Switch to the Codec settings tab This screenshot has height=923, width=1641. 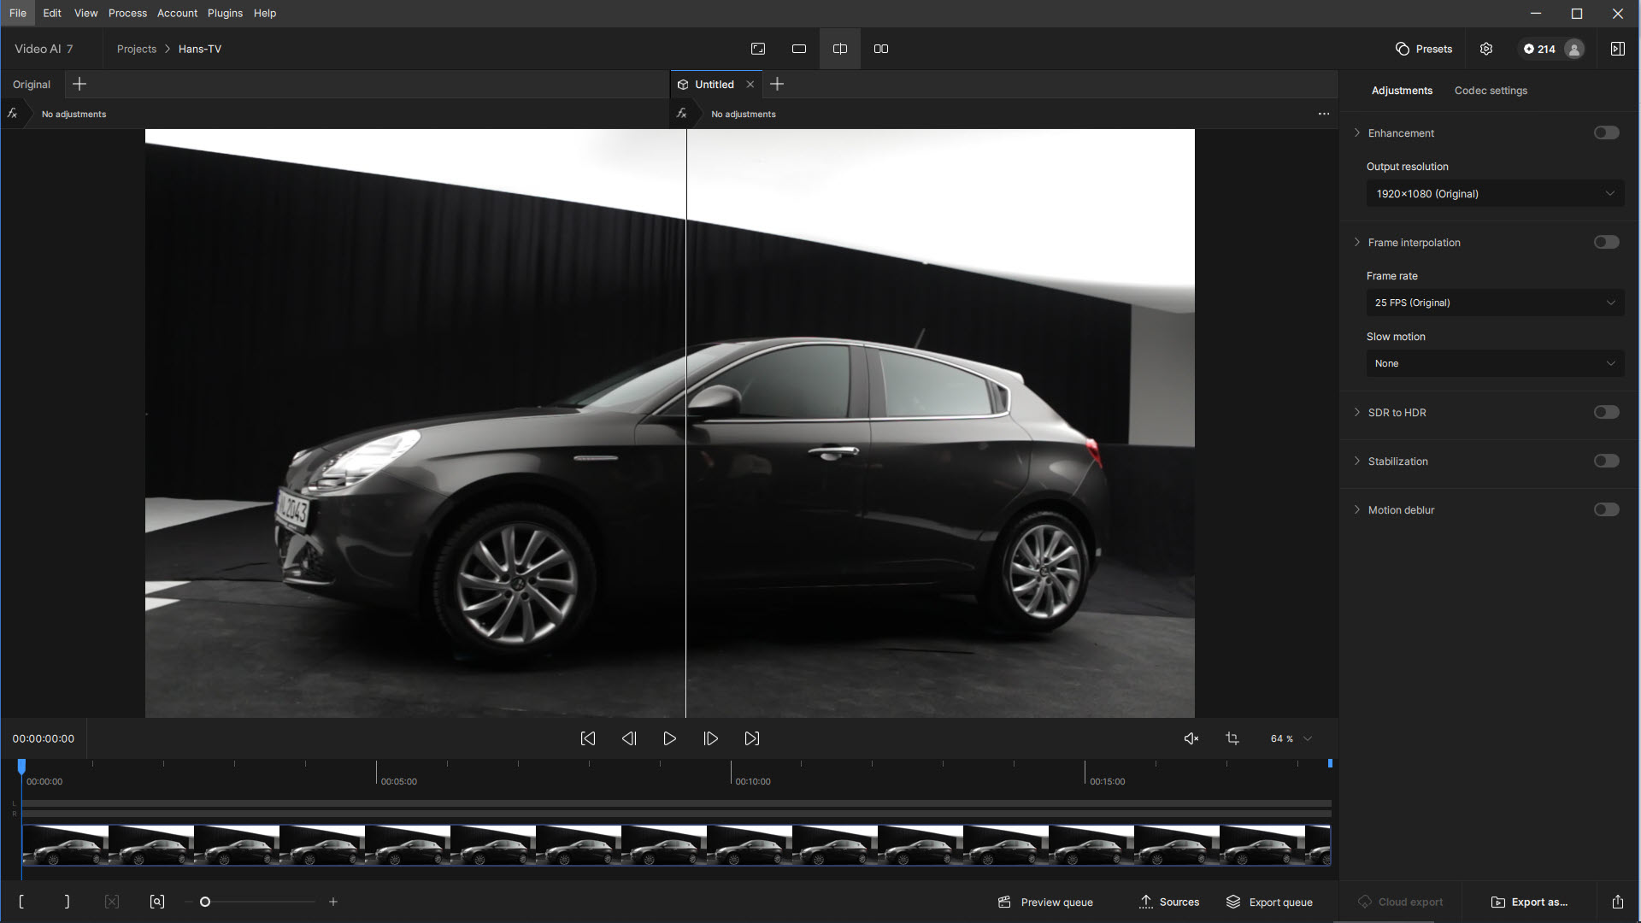point(1491,91)
